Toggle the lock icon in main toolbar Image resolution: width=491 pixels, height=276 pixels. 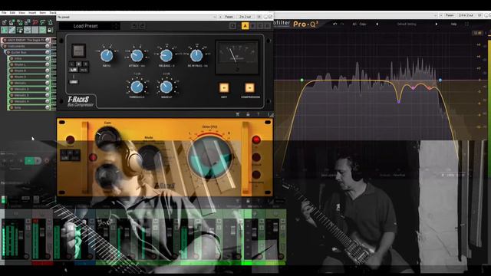tap(50, 30)
